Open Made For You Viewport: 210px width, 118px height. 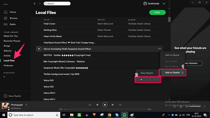[x=11, y=36]
